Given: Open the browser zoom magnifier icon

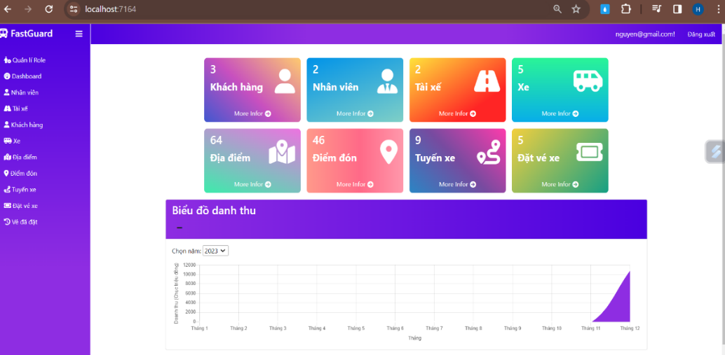Looking at the screenshot, I should tap(557, 9).
